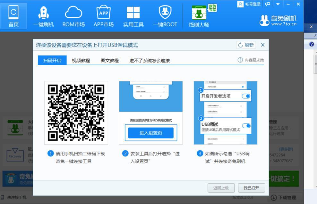Screen dimensions: 317x204
Task: Open 实用工具 grid icon
Action: 133,17
